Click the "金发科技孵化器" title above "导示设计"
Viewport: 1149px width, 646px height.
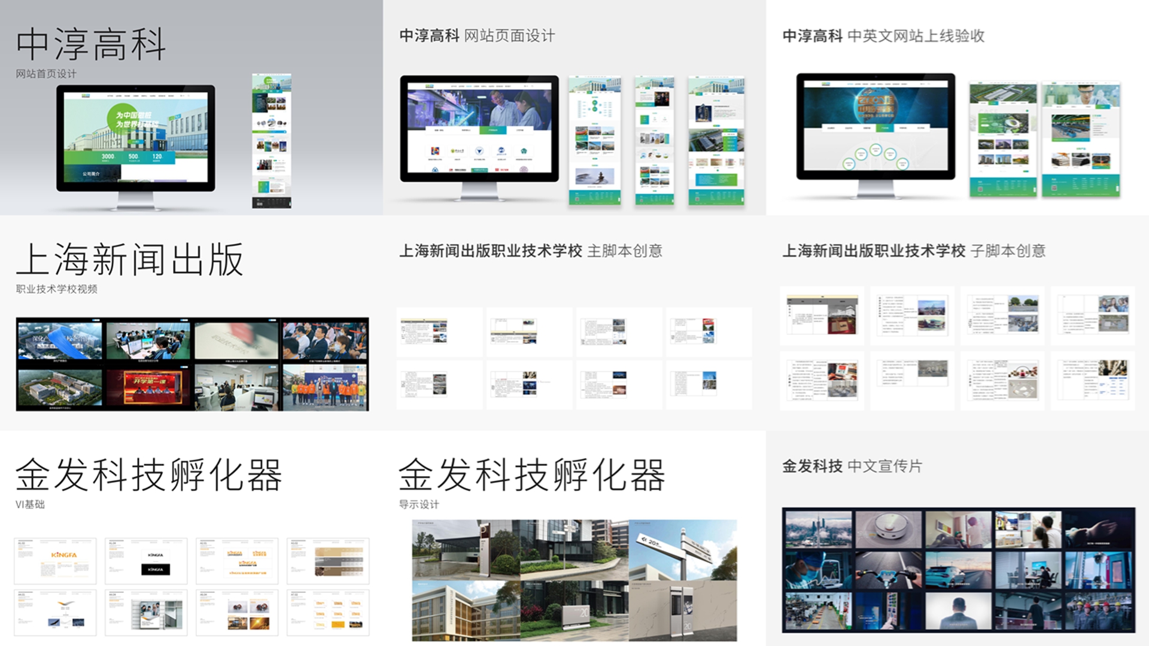[532, 475]
